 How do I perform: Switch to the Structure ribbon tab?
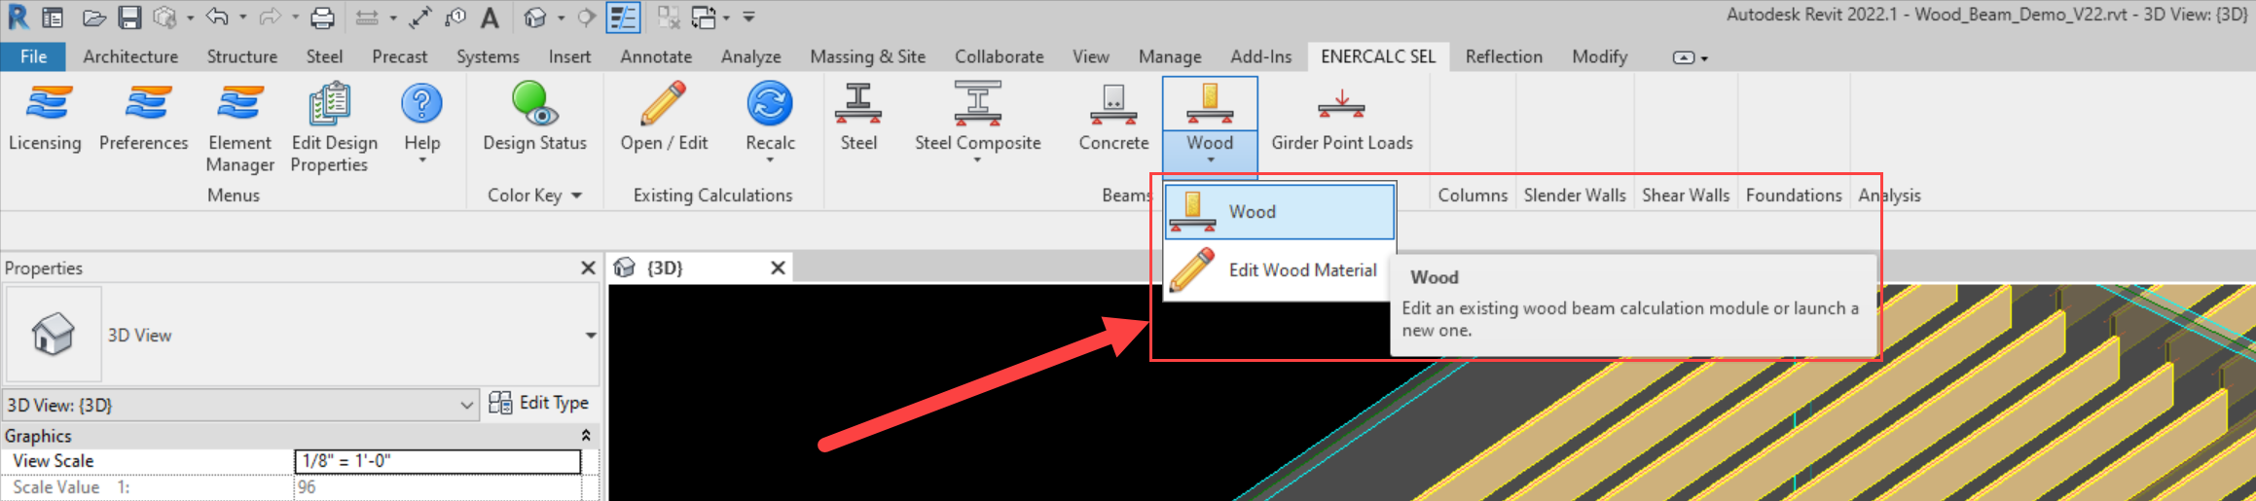coord(241,56)
